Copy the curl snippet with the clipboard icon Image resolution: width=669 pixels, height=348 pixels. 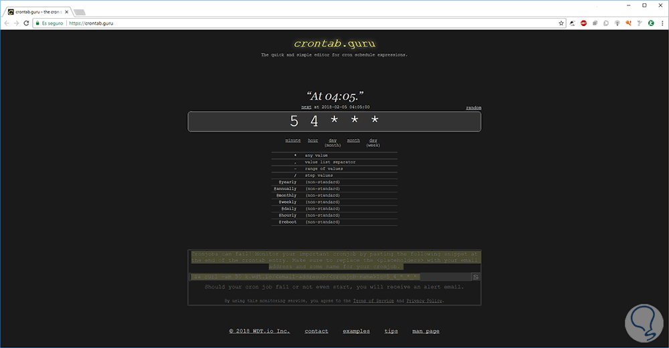(476, 277)
